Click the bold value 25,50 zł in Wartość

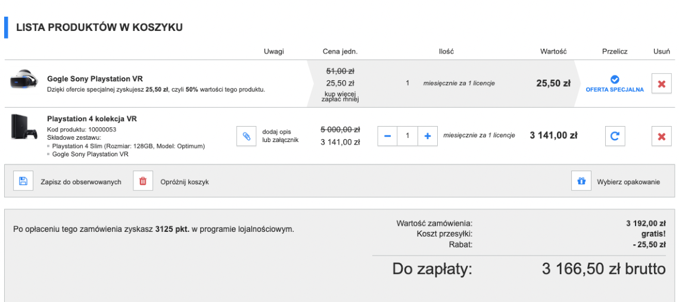553,83
